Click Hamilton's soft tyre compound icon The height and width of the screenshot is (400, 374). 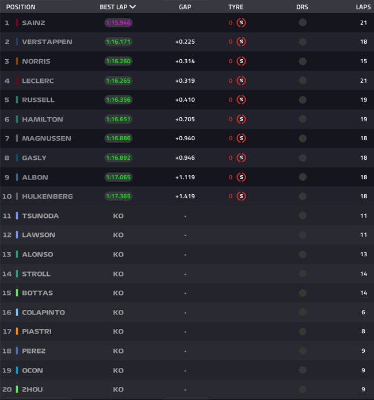point(241,119)
